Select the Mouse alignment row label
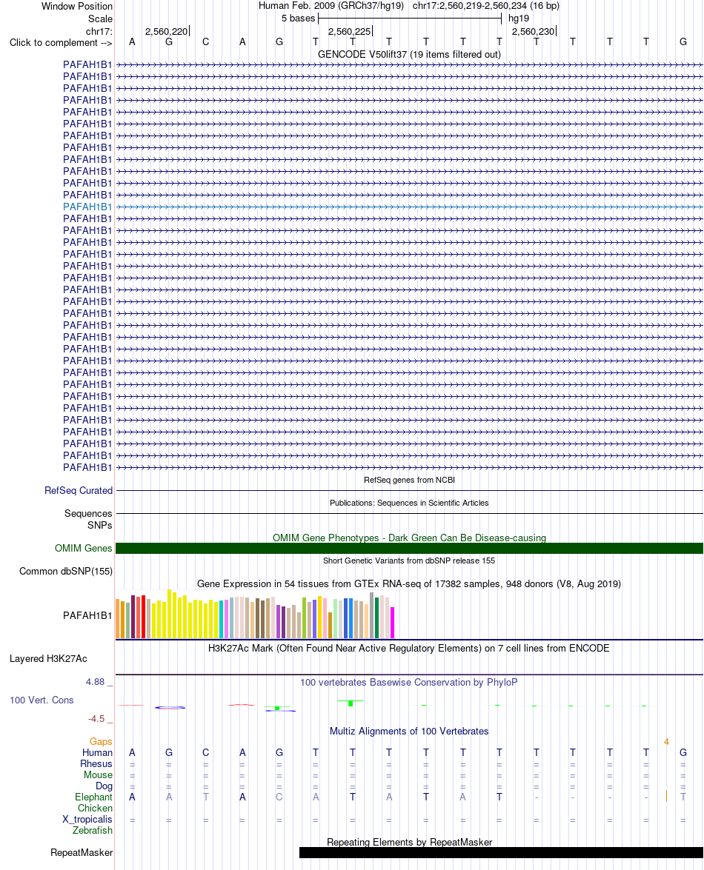This screenshot has height=870, width=704. click(99, 775)
